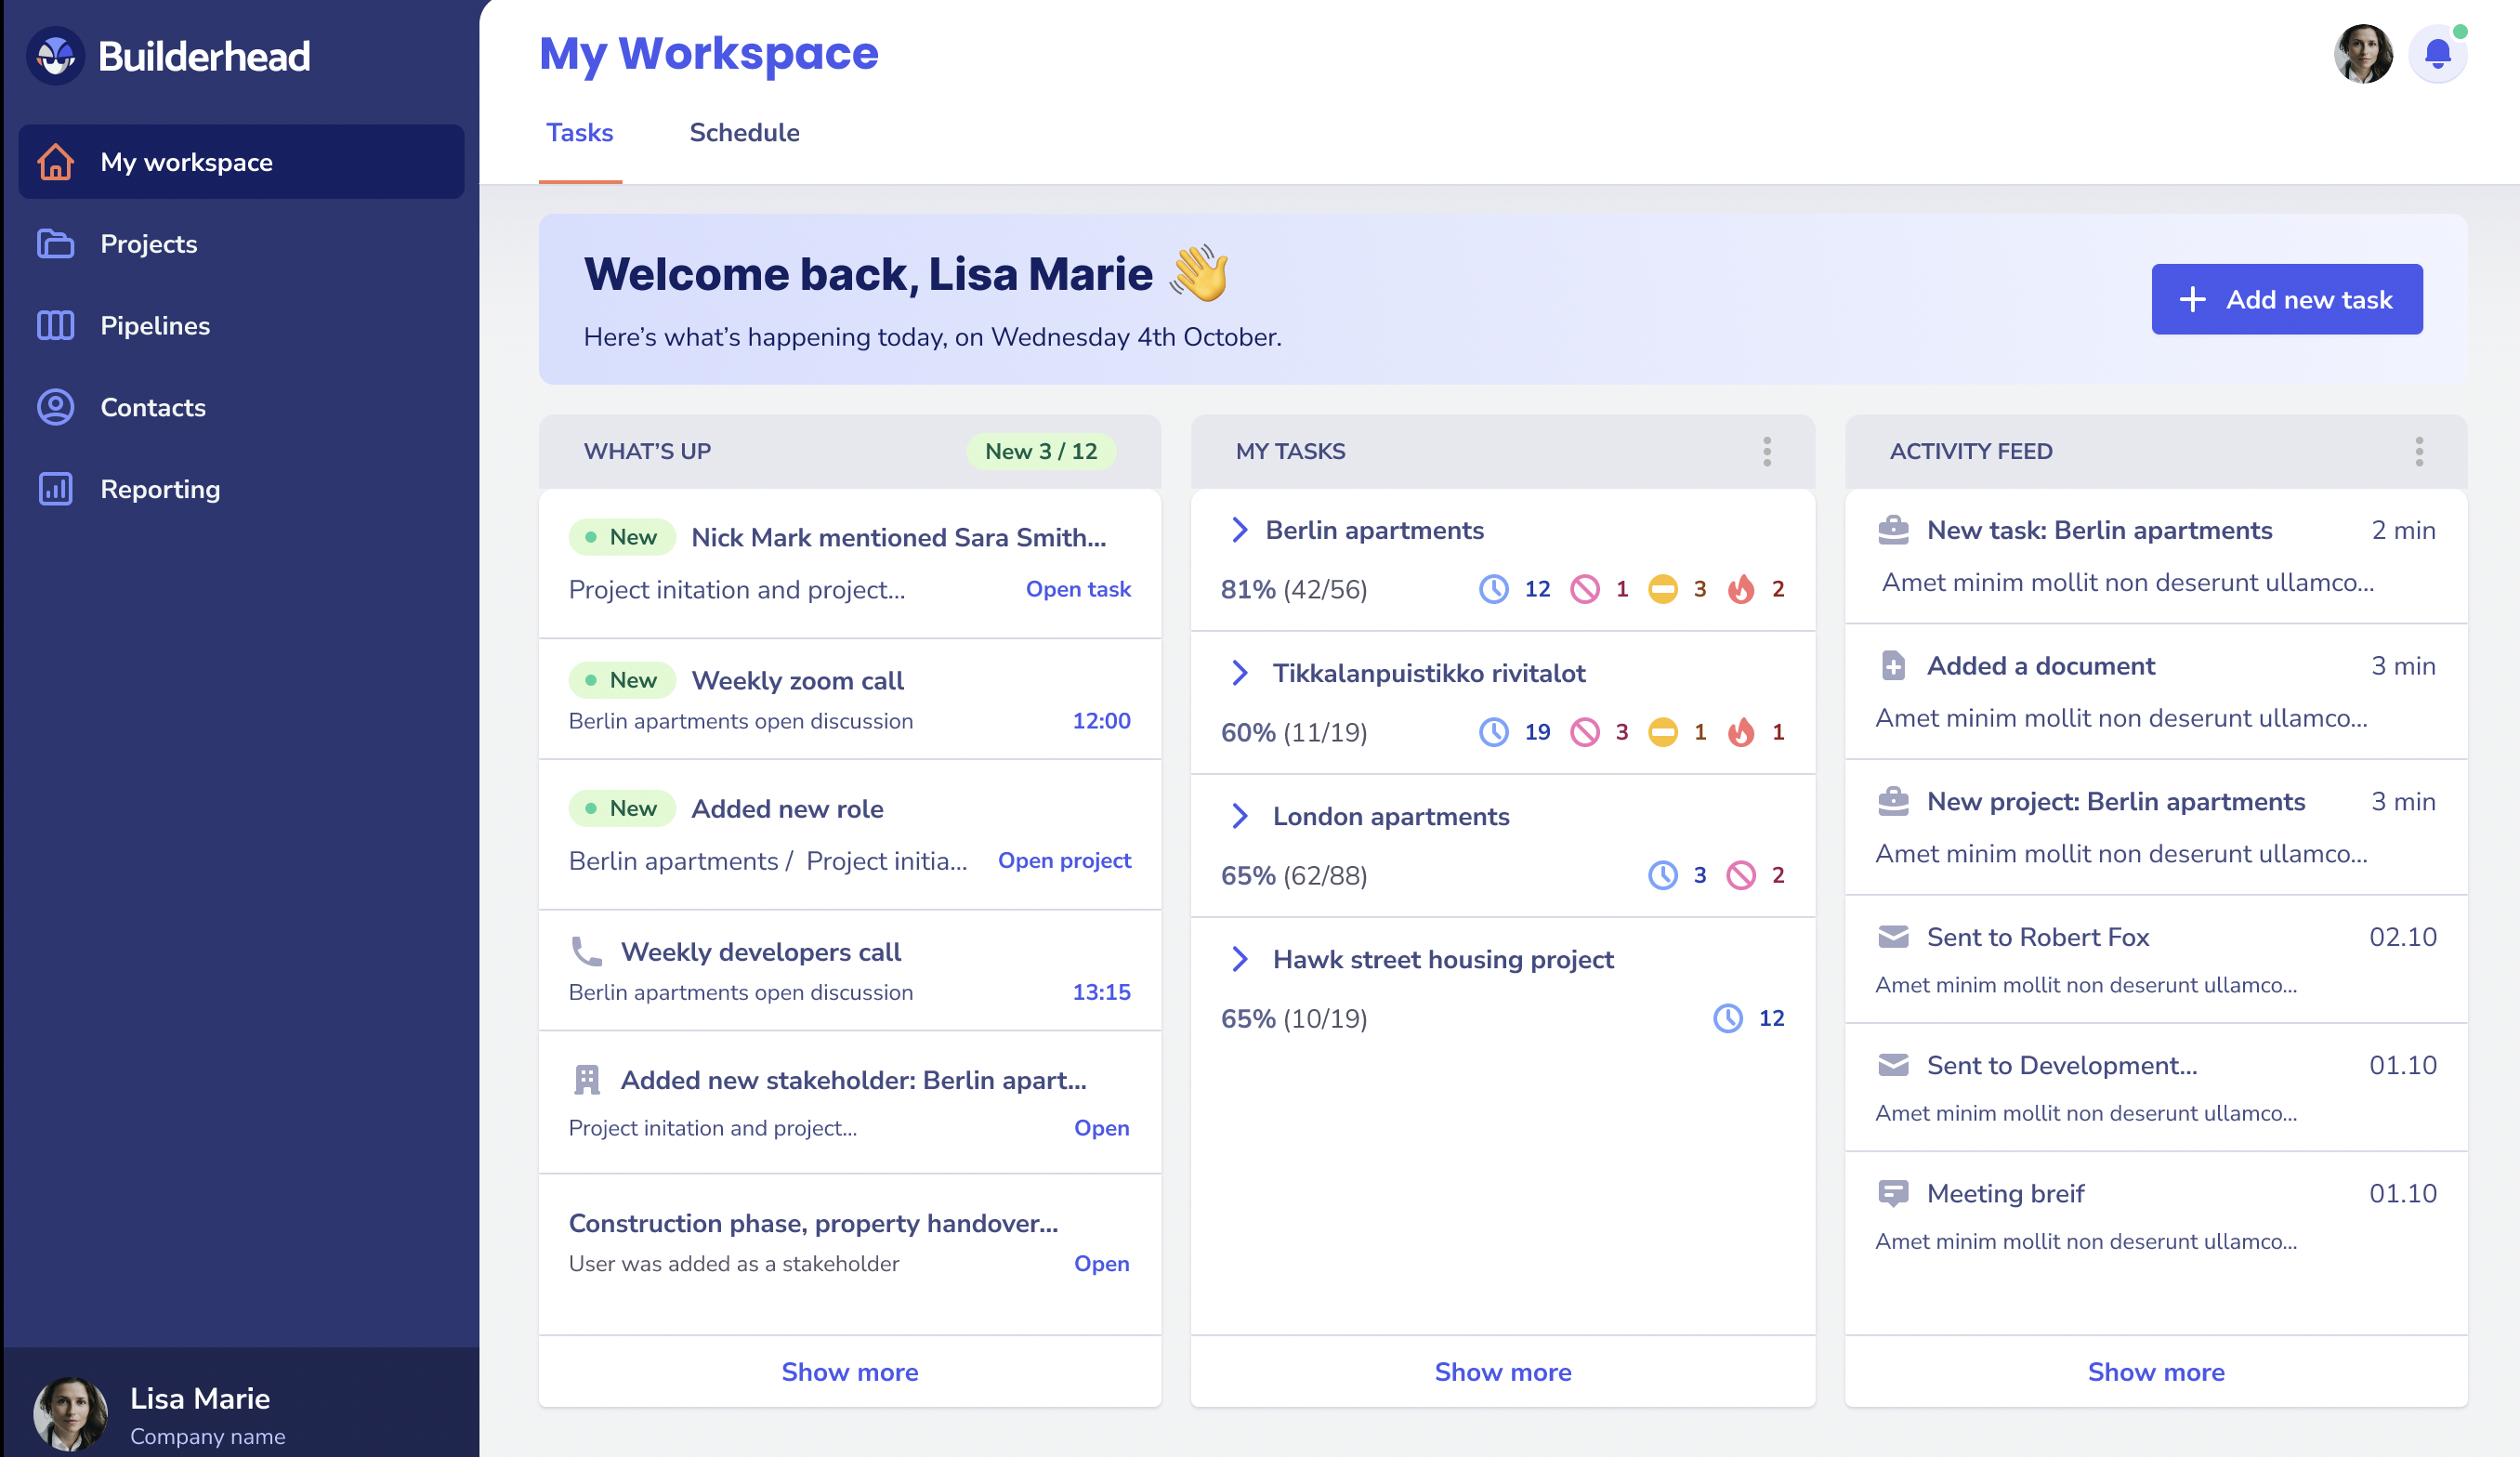Click the envelope icon beside Sent to Robert Fox

point(1893,937)
